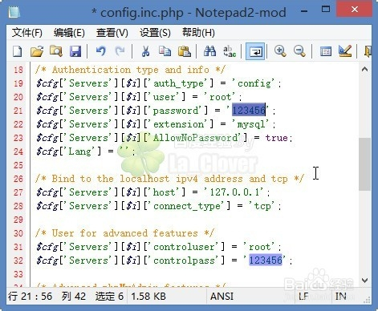Viewport: 378px width, 311px height.
Task: Minimize the Notepad2-mod window
Action: point(304,11)
